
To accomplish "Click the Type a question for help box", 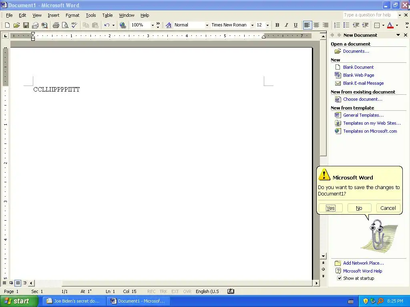I will pos(370,15).
